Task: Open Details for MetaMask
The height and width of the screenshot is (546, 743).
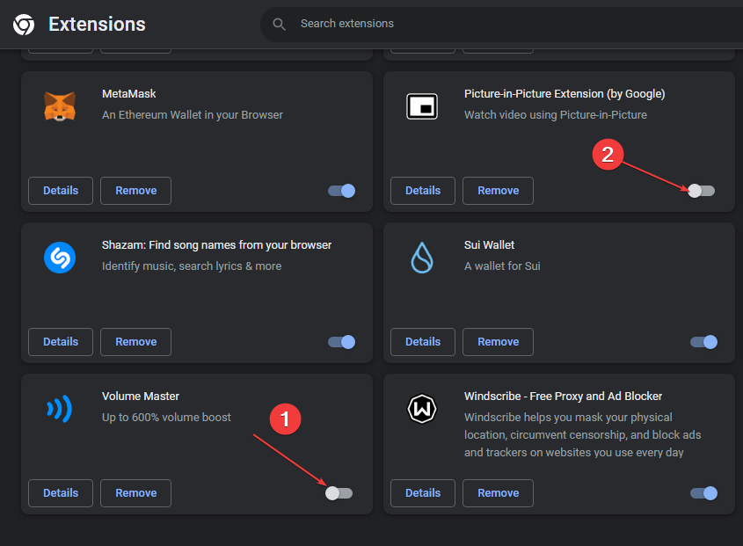Action: [x=61, y=191]
